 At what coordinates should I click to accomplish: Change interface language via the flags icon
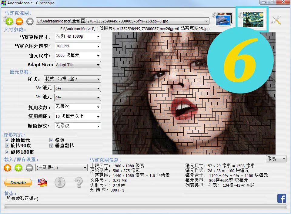click(43, 182)
